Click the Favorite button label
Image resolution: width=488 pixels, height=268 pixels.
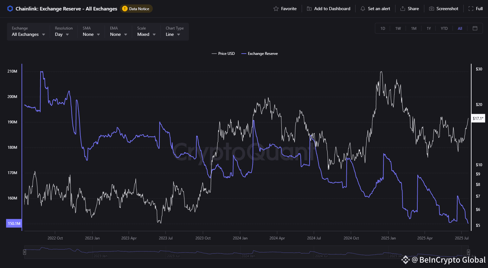coord(289,9)
